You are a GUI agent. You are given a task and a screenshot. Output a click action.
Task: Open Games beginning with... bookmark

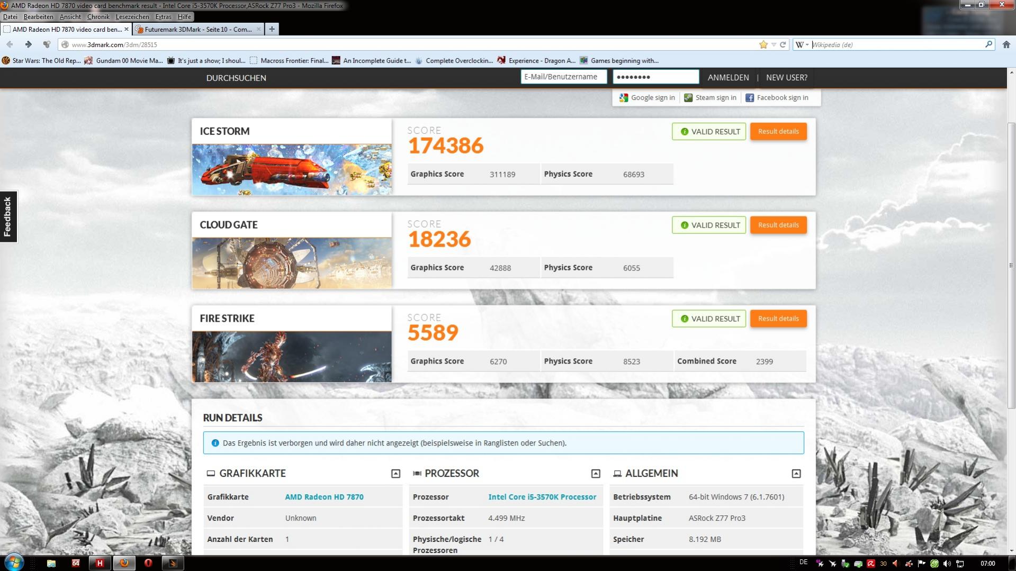[619, 60]
